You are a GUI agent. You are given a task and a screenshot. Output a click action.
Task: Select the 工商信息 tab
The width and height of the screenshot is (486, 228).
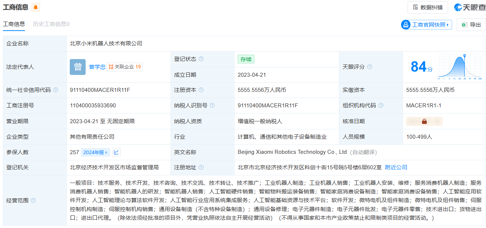(x=14, y=24)
